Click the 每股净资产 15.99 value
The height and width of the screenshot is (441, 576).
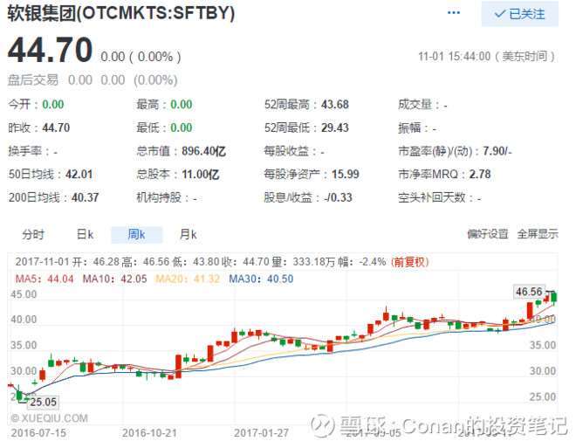click(346, 174)
